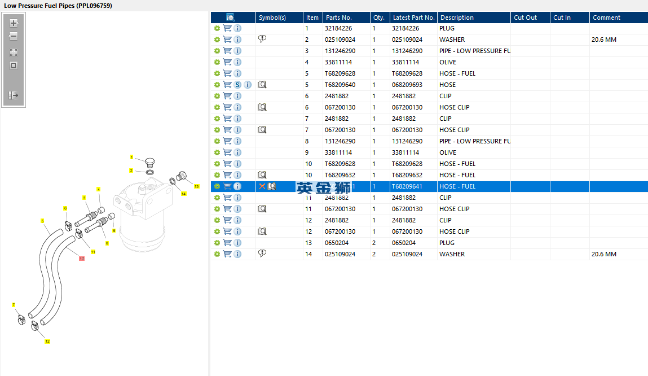This screenshot has width=648, height=376.
Task: Select callout 1 on the diagram
Action: pyautogui.click(x=132, y=157)
